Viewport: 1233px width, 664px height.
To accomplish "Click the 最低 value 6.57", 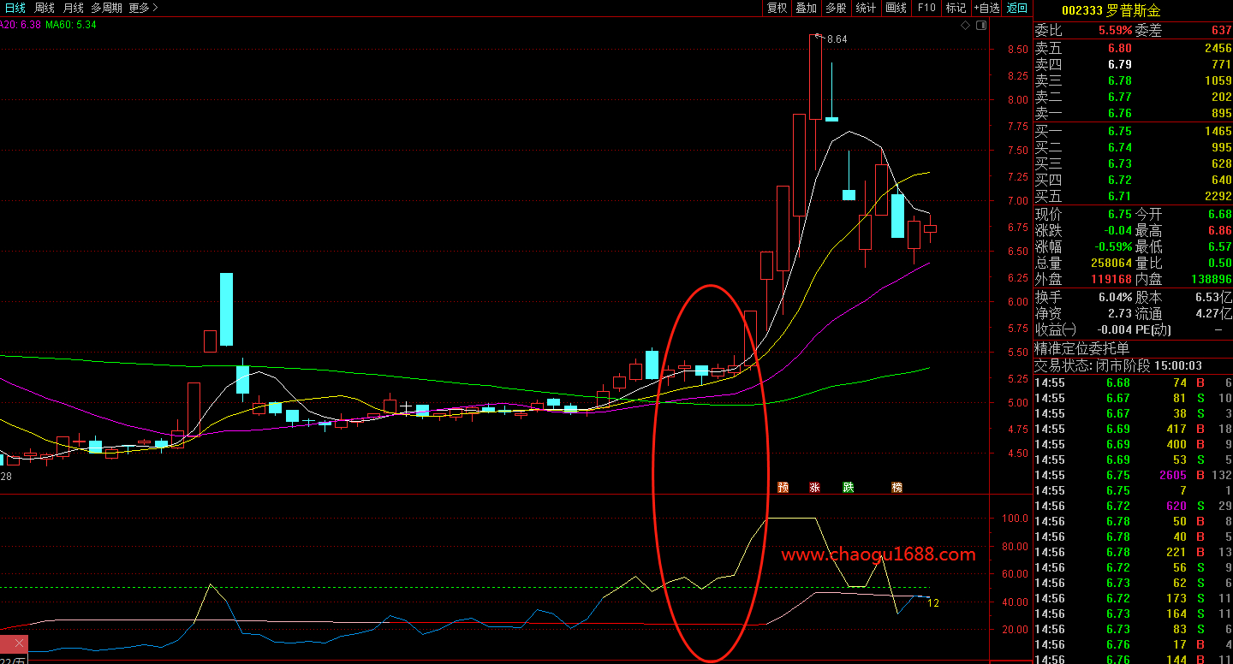I will [1219, 246].
